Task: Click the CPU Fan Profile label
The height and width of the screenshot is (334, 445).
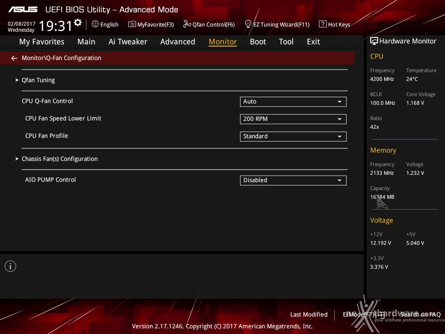Action: click(46, 136)
